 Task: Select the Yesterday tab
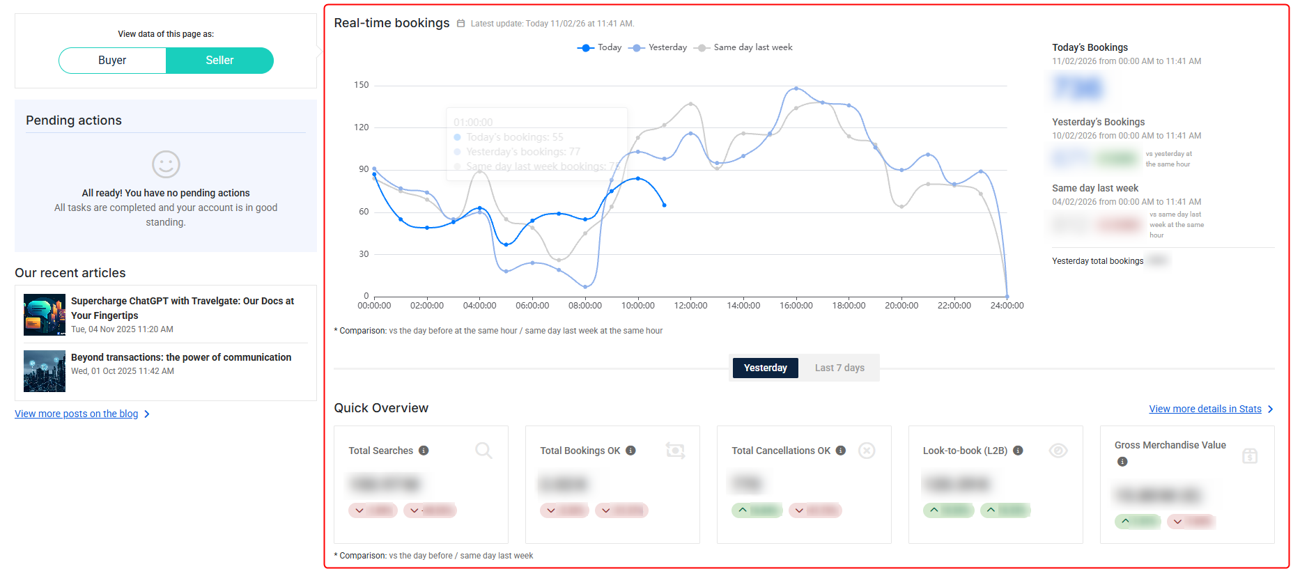click(x=765, y=368)
